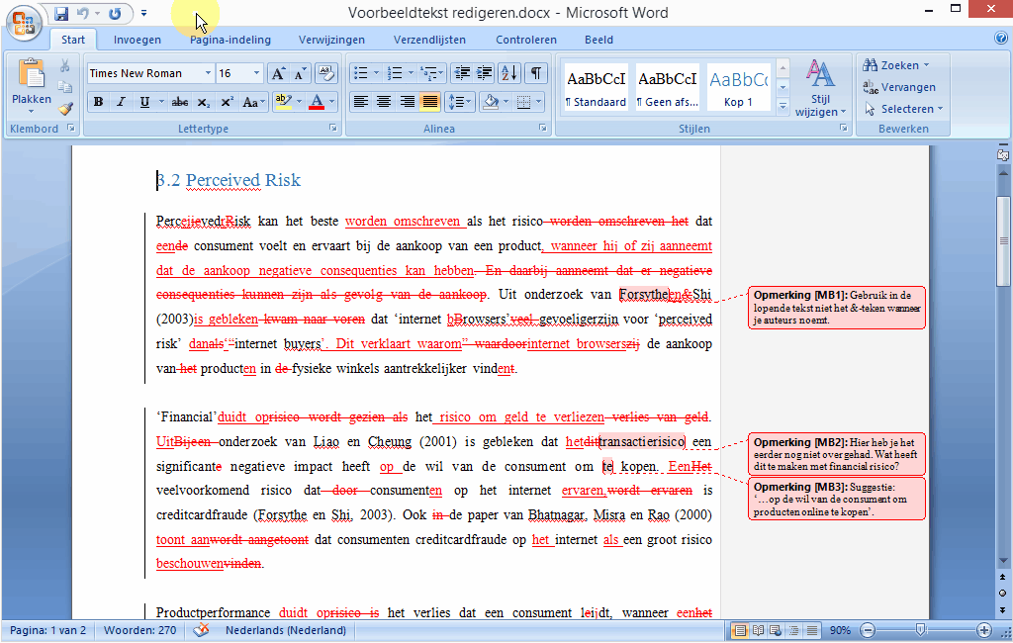This screenshot has height=643, width=1013.
Task: Click the Format Painter brush icon
Action: pyautogui.click(x=65, y=109)
